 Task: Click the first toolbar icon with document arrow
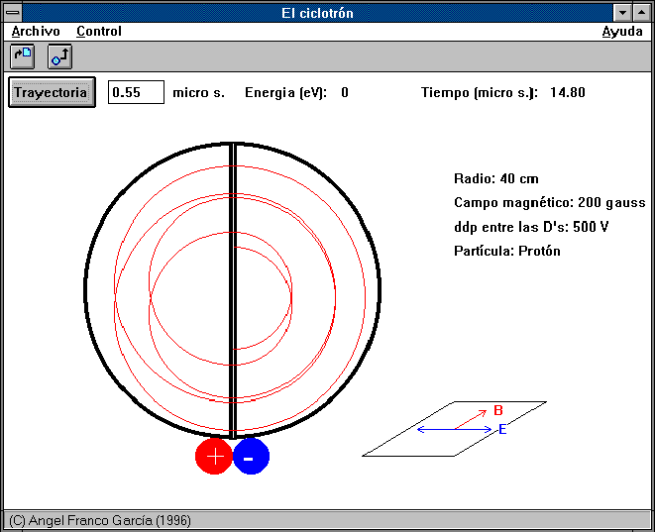[x=22, y=56]
